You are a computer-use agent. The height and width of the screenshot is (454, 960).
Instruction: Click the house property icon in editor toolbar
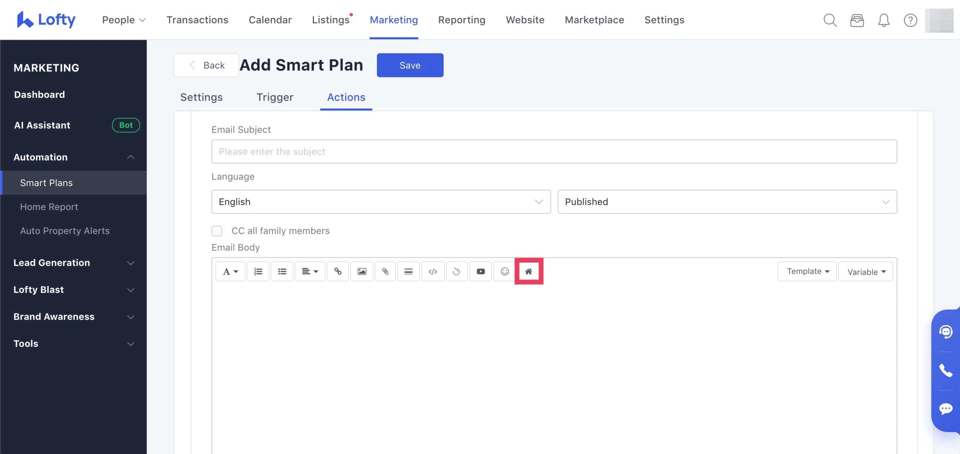pos(528,271)
